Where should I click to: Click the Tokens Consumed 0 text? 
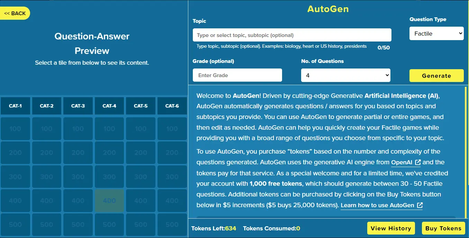tap(271, 228)
